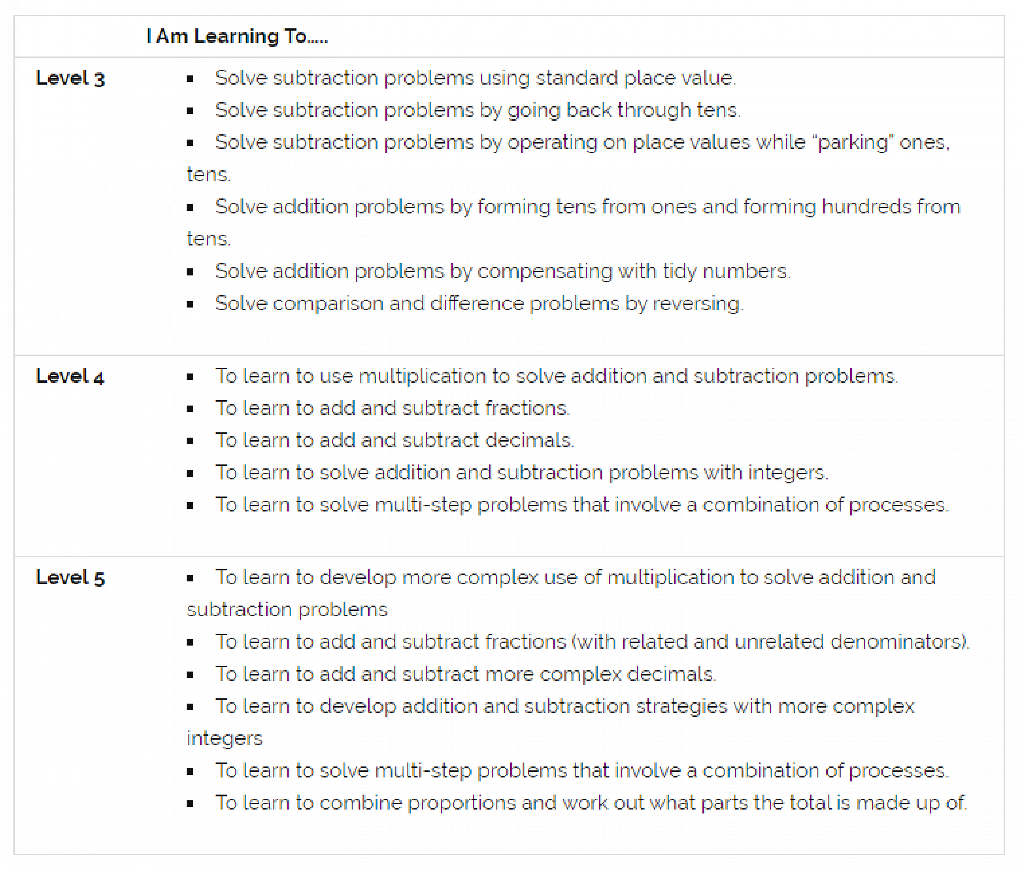Viewport: 1021px width, 870px height.
Task: Click the 'Level 5' row label
Action: click(70, 578)
